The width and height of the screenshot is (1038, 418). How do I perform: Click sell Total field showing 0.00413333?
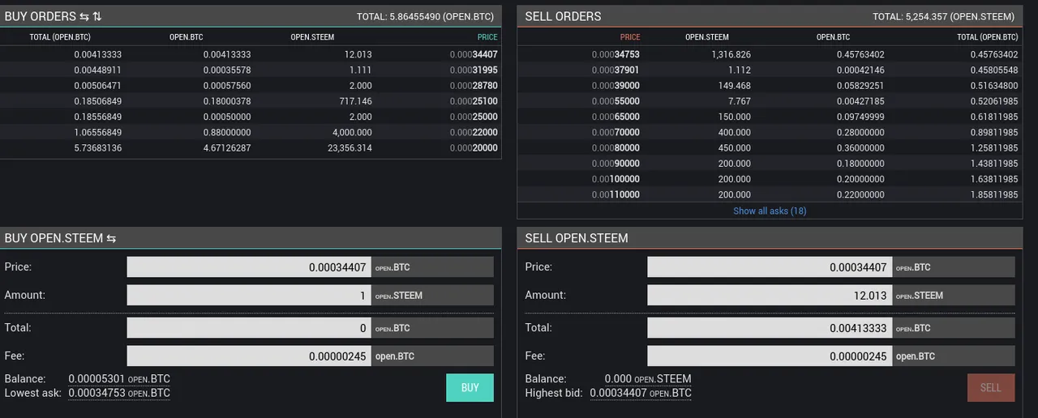coord(770,328)
